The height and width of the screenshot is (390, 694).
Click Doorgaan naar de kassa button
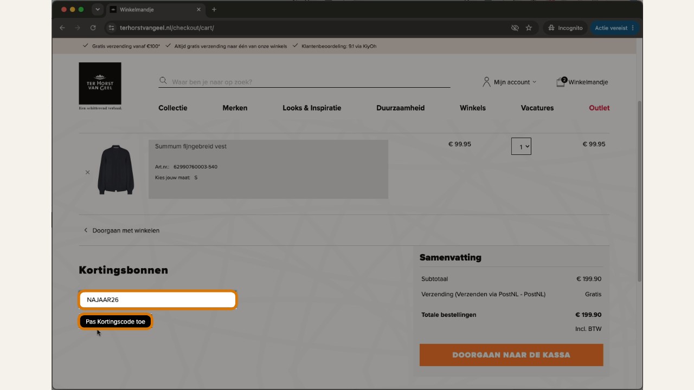click(x=511, y=355)
